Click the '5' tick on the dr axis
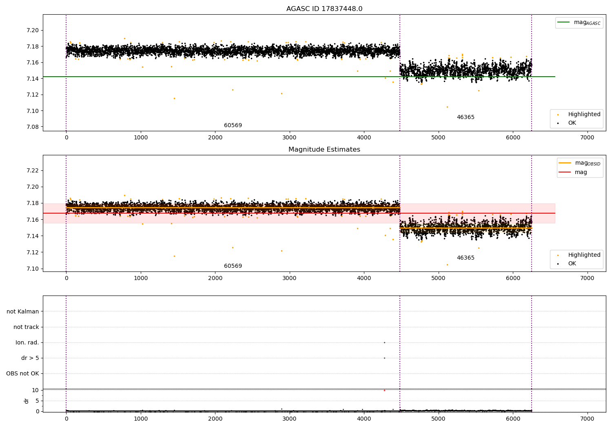Image resolution: width=612 pixels, height=428 pixels. (x=37, y=401)
